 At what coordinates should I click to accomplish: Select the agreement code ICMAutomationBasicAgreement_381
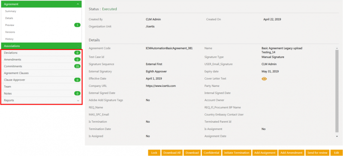click(x=169, y=48)
